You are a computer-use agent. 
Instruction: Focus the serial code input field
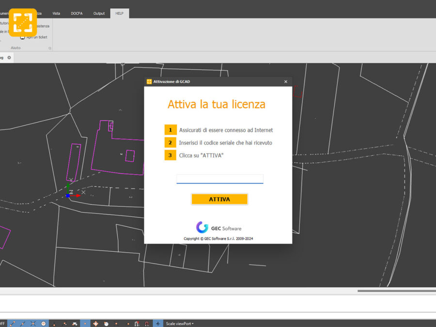[x=219, y=179]
